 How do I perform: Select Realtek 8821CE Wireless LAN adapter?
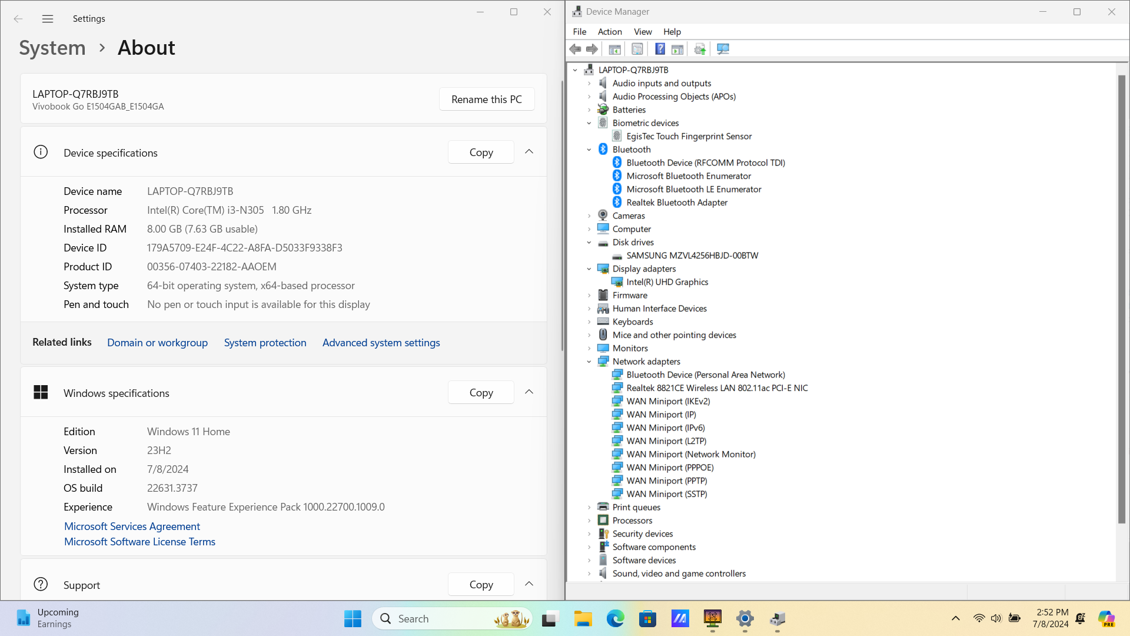pos(717,388)
